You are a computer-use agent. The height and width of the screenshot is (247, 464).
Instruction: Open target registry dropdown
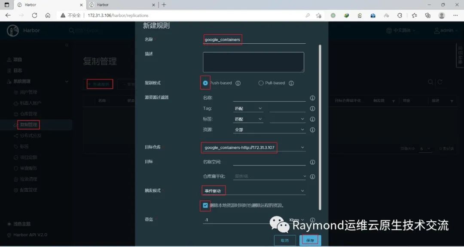(254, 148)
